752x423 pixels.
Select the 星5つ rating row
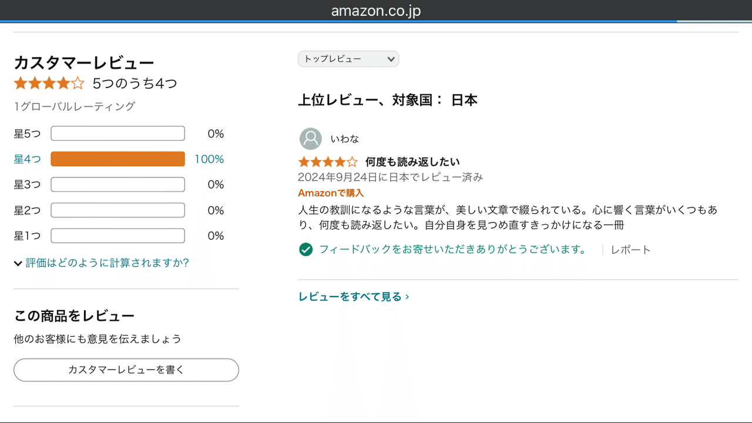point(27,133)
